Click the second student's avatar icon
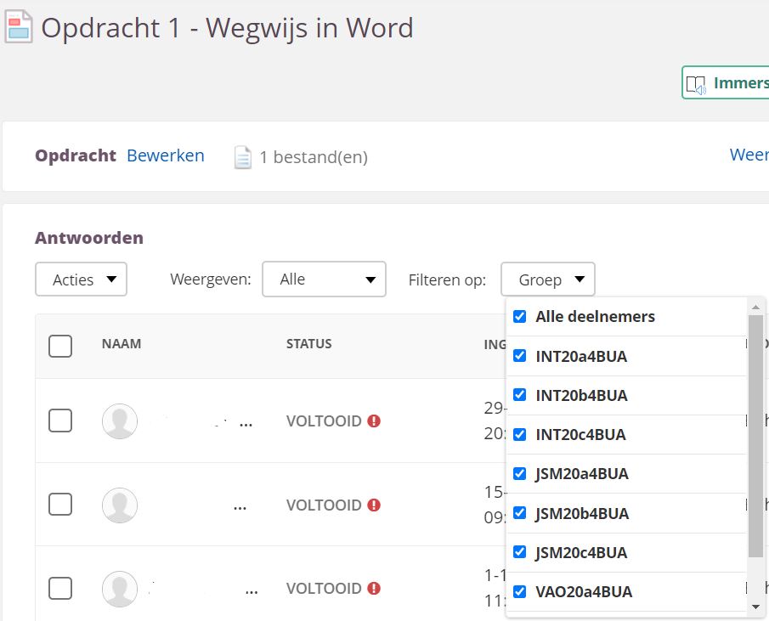 coord(120,505)
